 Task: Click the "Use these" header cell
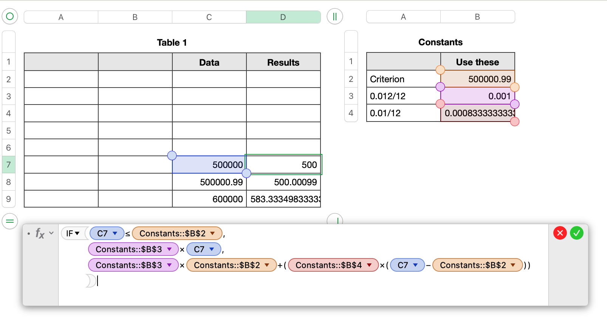(x=477, y=62)
